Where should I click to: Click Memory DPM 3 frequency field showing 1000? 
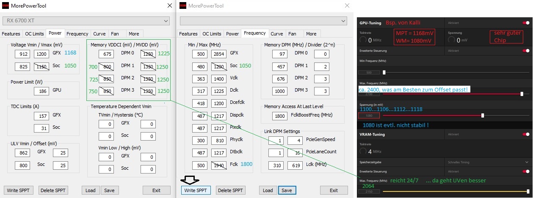click(x=280, y=91)
